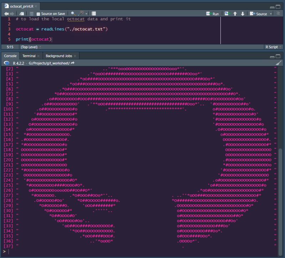The width and height of the screenshot is (285, 258).
Task: Switch to the Background Jobs tab
Action: (59, 56)
